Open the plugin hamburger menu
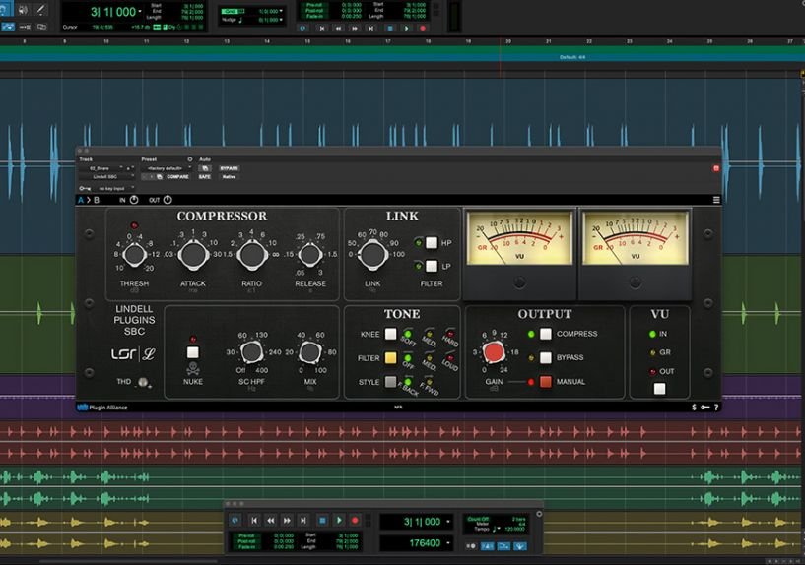Image resolution: width=805 pixels, height=565 pixels. click(716, 200)
